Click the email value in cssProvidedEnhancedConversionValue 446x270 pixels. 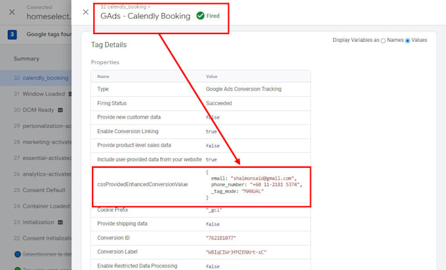(x=264, y=178)
